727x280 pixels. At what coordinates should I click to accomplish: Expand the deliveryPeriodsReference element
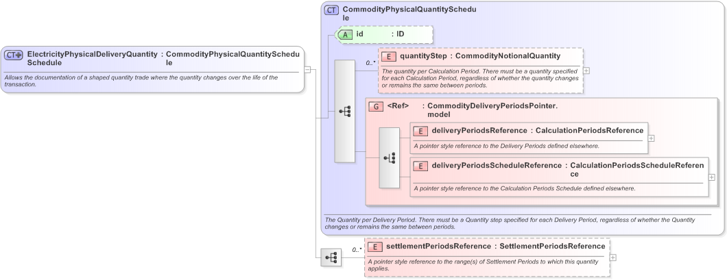pyautogui.click(x=651, y=138)
